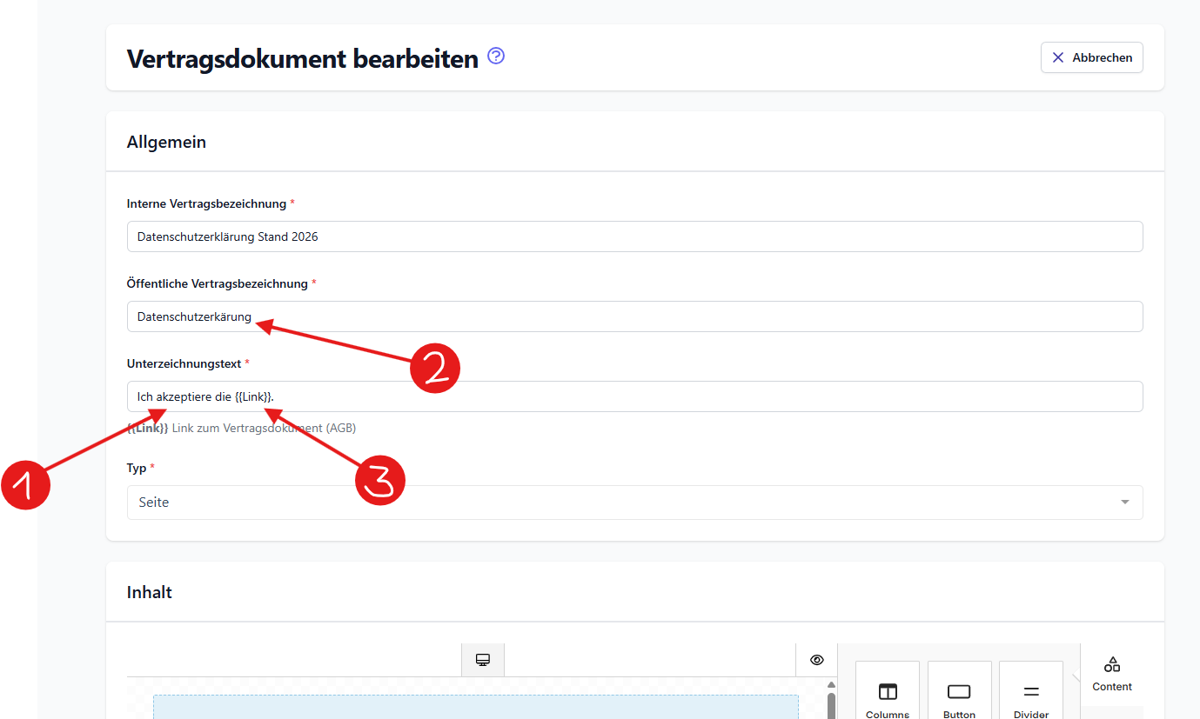The height and width of the screenshot is (719, 1200).
Task: Click the 'Unterzeichnungstext' field label
Action: 184,363
